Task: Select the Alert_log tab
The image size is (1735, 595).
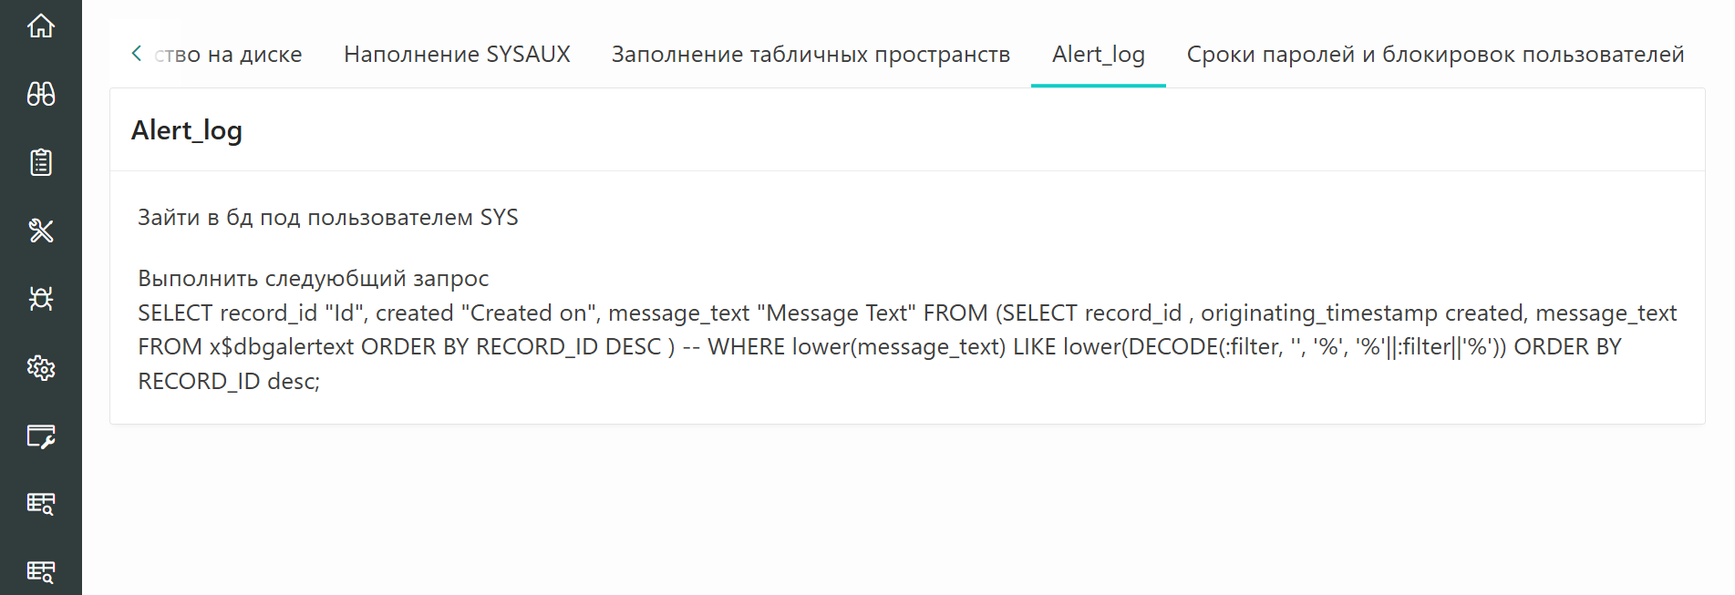Action: 1099,55
